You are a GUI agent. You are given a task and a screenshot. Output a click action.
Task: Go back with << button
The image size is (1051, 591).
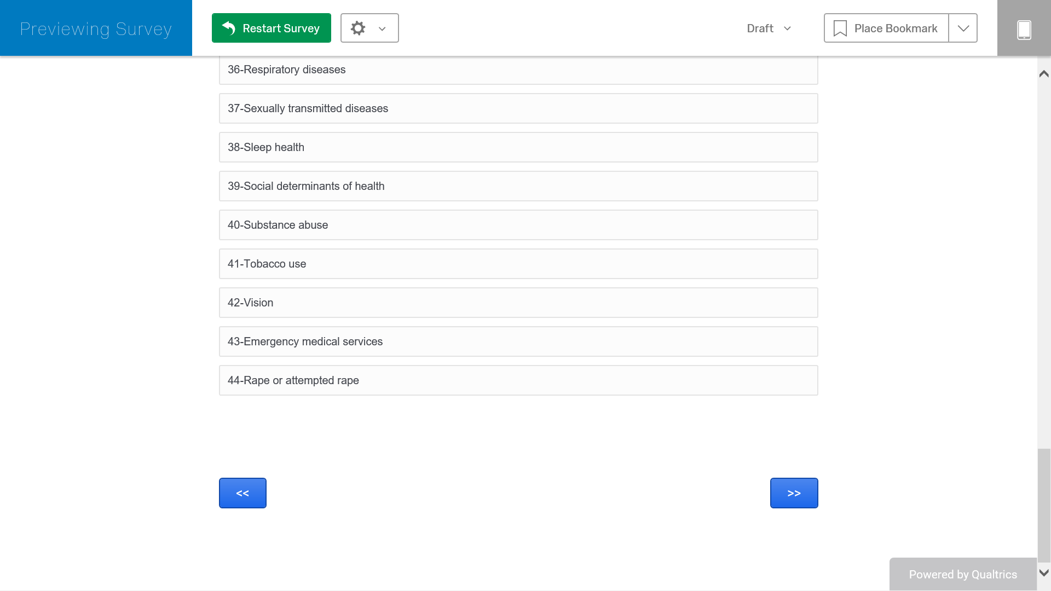coord(242,493)
